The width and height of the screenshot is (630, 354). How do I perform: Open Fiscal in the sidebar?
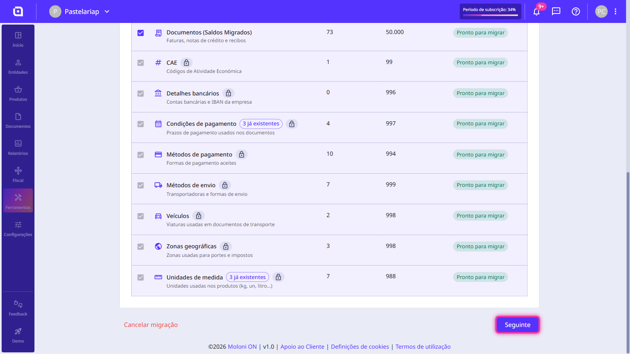[18, 175]
